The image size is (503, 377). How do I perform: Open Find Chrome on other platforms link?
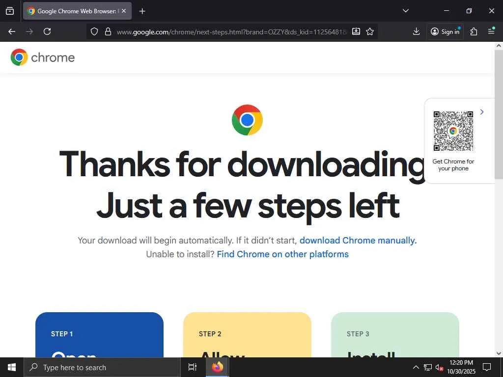click(282, 254)
